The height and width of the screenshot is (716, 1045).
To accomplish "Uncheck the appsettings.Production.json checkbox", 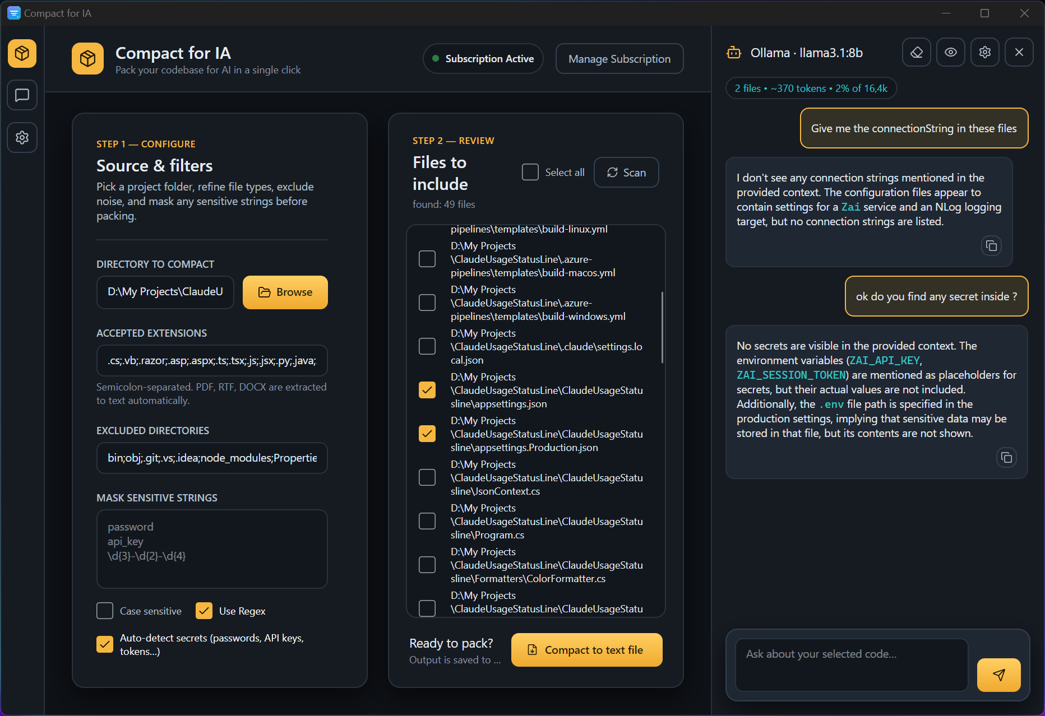I will [427, 434].
